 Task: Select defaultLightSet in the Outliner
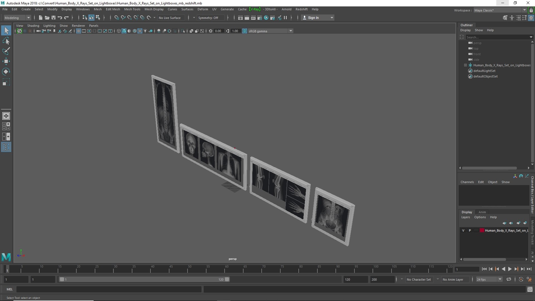[x=484, y=71]
